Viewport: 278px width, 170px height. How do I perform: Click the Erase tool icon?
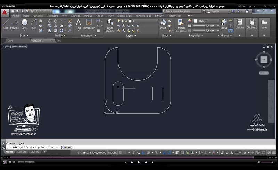[x=70, y=21]
